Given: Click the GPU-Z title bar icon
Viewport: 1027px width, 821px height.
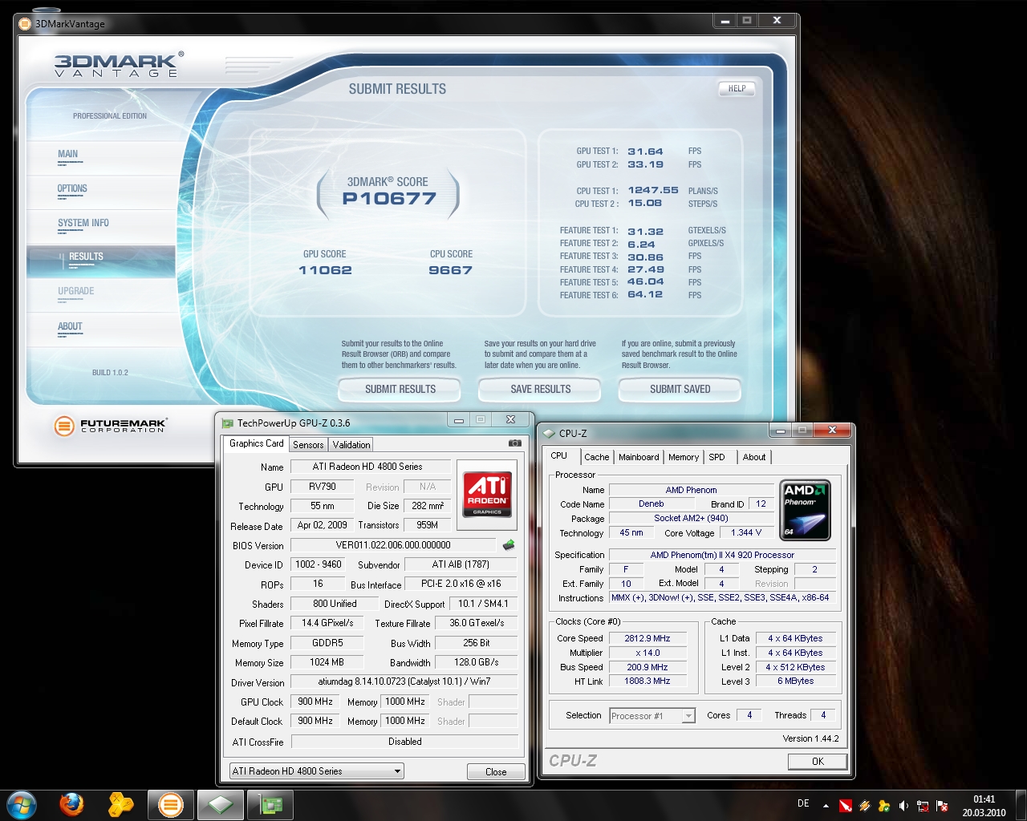Looking at the screenshot, I should point(228,423).
